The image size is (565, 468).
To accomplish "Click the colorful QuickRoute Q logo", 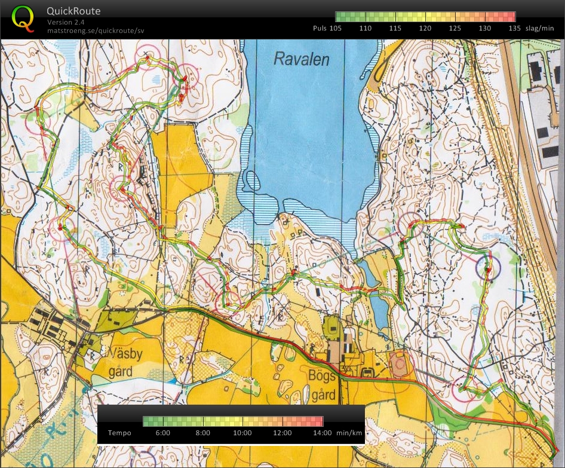I will click(23, 19).
